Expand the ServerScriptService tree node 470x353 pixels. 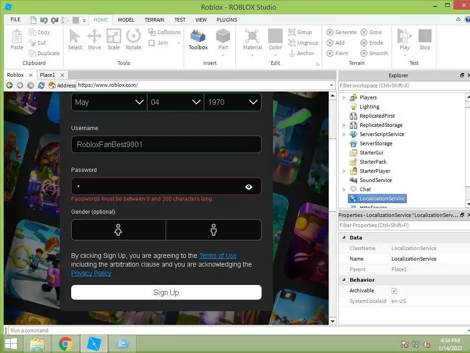tap(344, 135)
